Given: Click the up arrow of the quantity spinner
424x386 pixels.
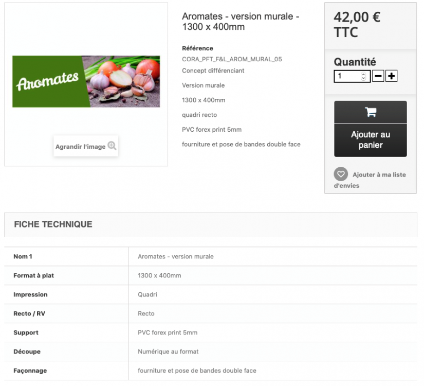Looking at the screenshot, I should (x=363, y=74).
